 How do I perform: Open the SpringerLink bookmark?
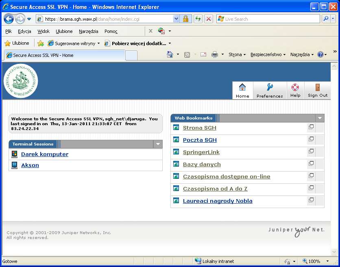pyautogui.click(x=201, y=152)
